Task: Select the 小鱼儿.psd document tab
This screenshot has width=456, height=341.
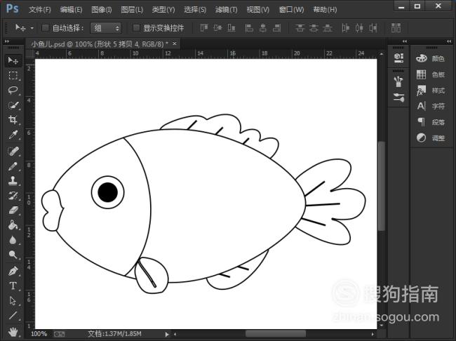Action: (x=103, y=44)
